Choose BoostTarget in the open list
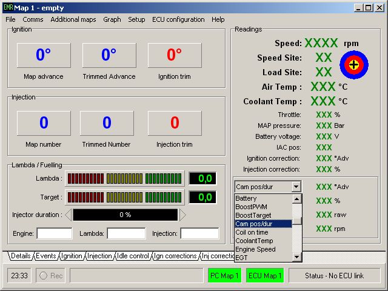This screenshot has width=388, height=291. tap(253, 215)
